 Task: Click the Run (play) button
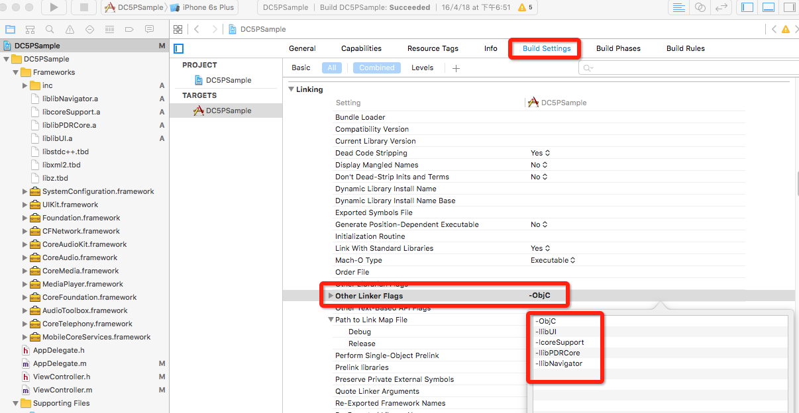click(54, 7)
